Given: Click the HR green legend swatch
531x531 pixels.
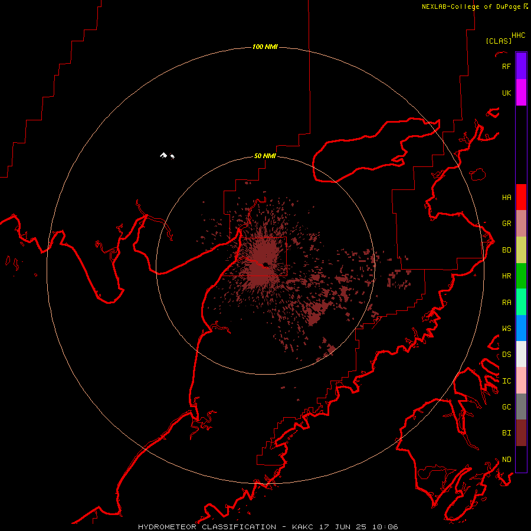Looking at the screenshot, I should click(x=521, y=276).
